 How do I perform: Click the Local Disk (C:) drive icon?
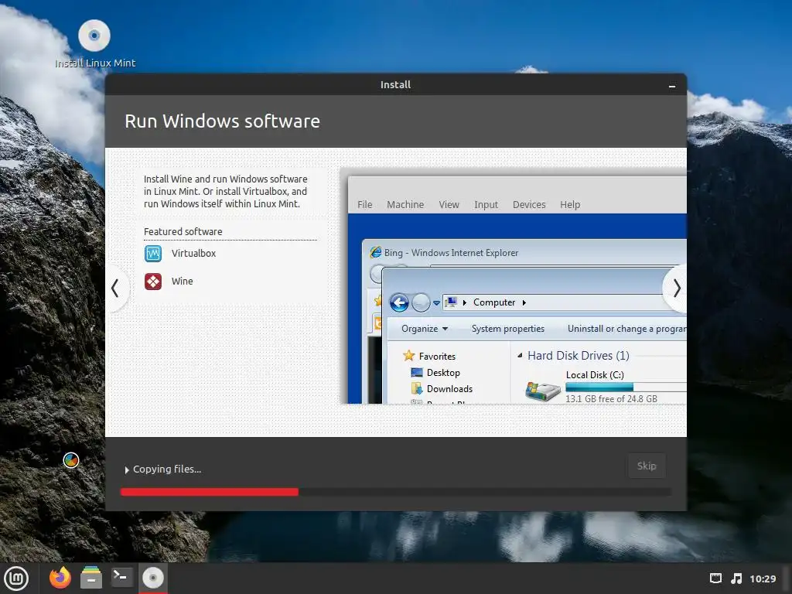coord(543,391)
